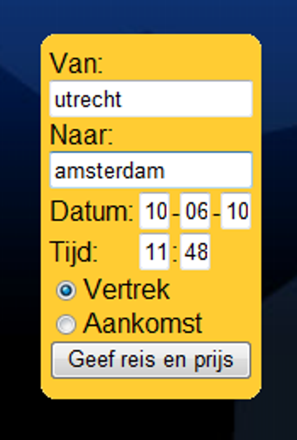
Task: Click the Van field containing utrecht
Action: [x=151, y=99]
